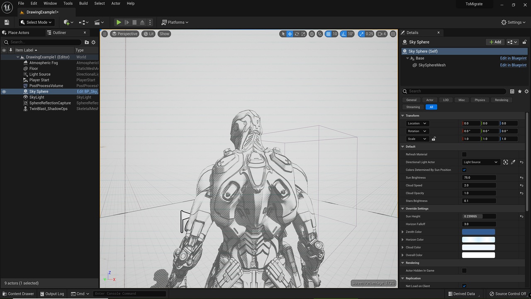This screenshot has height=299, width=531.
Task: Open the Directional Light Actor dropdown
Action: click(x=480, y=162)
